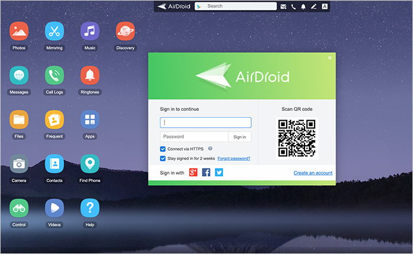Screen dimensions: 413x254
Task: Click the Google Play icon in the search box
Action: pyautogui.click(x=199, y=6)
